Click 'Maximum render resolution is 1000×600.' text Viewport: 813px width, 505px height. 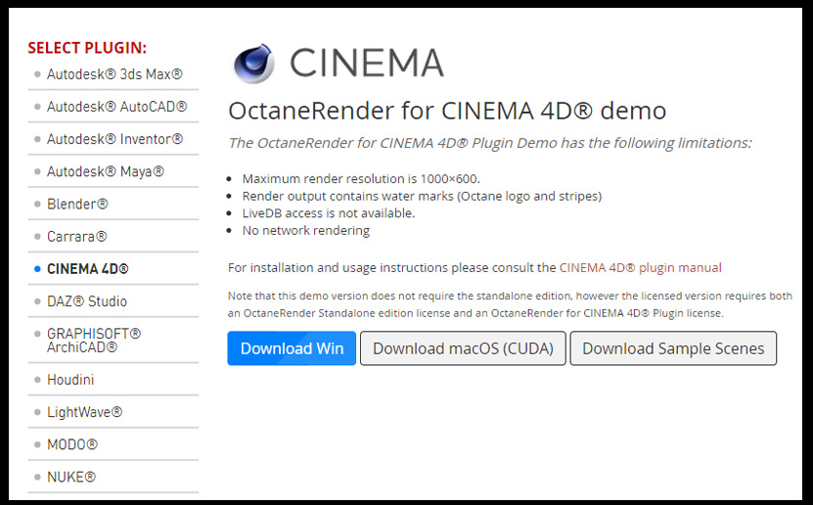[x=361, y=179]
